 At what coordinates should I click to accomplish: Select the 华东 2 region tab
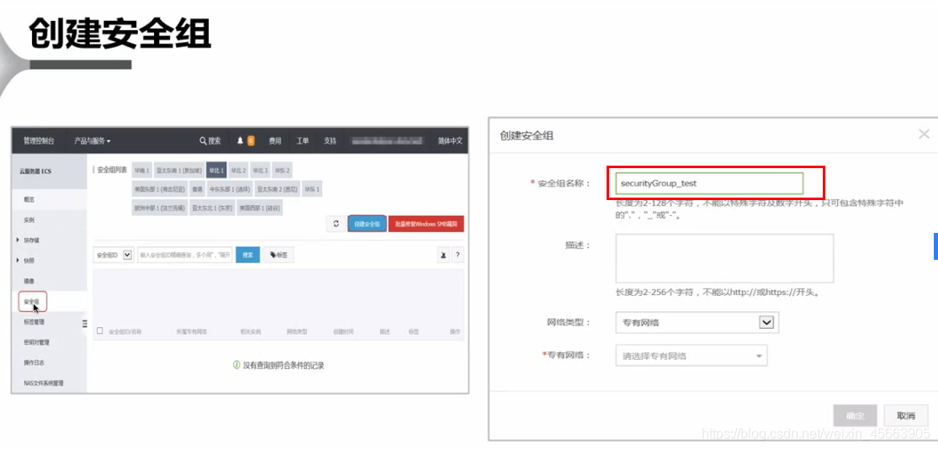tap(283, 171)
